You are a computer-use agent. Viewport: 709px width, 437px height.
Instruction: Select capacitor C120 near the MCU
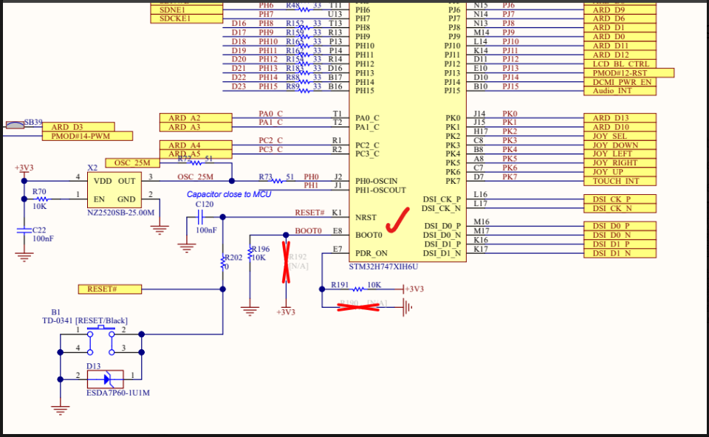201,216
